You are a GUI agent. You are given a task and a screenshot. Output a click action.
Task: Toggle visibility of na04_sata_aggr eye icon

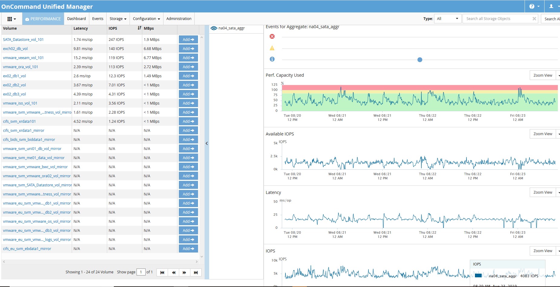tap(214, 28)
